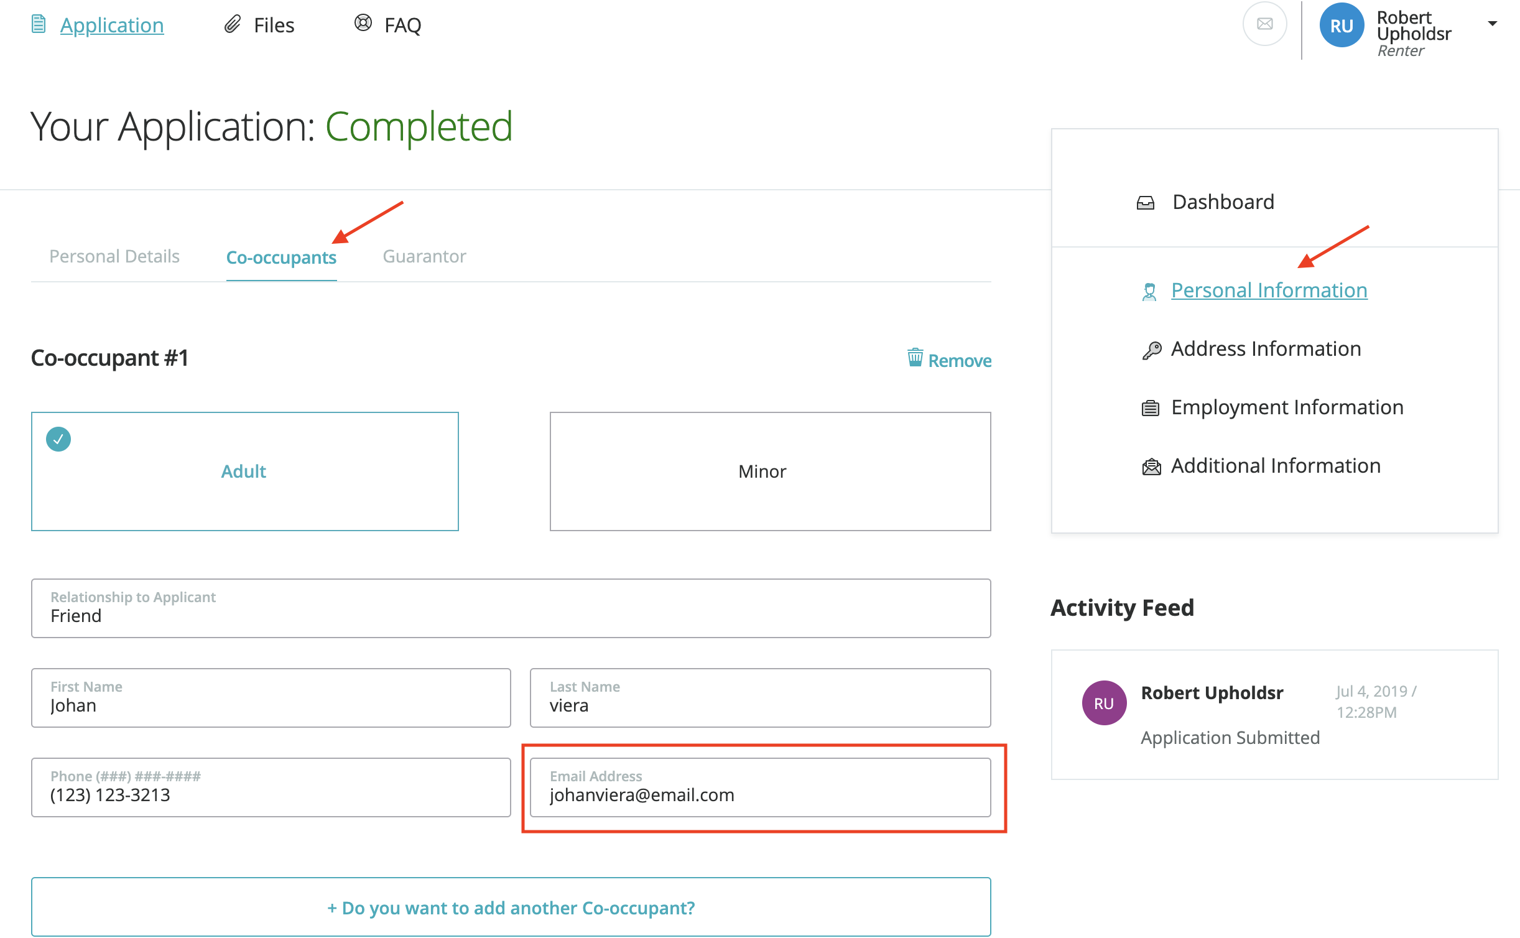Screen dimensions: 1520x938
Task: Open the messages envelope icon
Action: 1264,24
